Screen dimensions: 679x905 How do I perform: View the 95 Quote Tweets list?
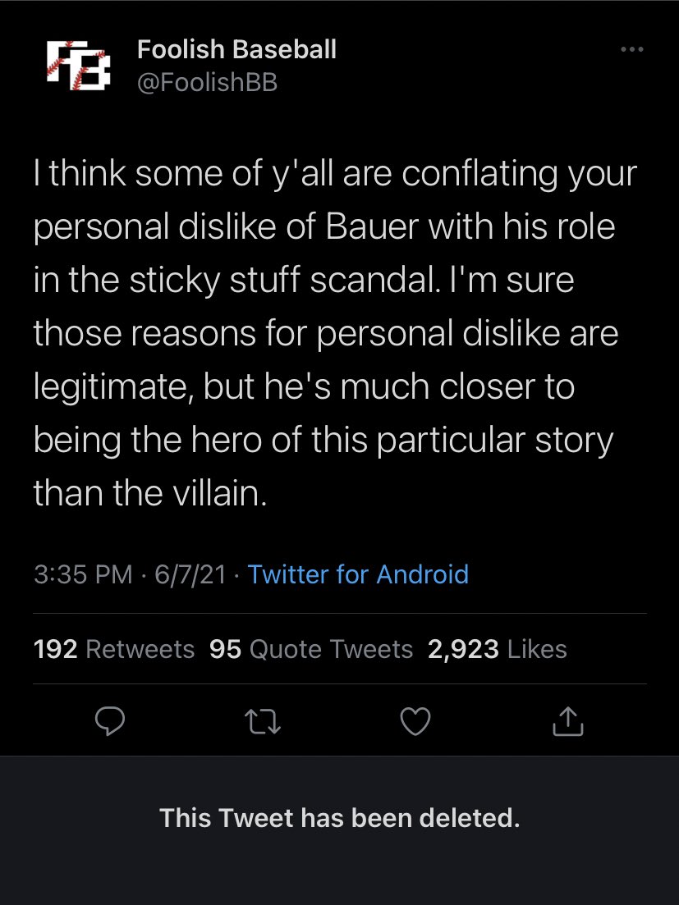click(311, 649)
